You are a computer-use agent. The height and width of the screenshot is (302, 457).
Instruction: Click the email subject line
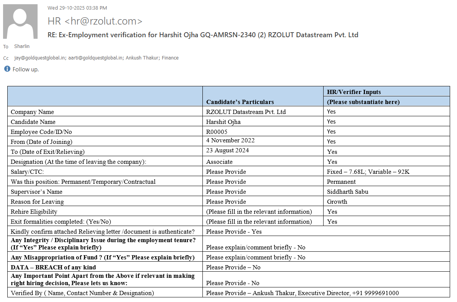203,35
